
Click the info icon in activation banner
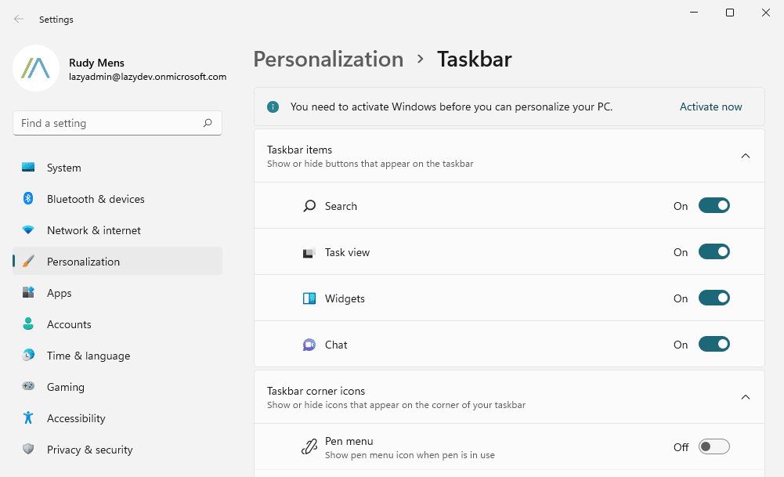273,107
